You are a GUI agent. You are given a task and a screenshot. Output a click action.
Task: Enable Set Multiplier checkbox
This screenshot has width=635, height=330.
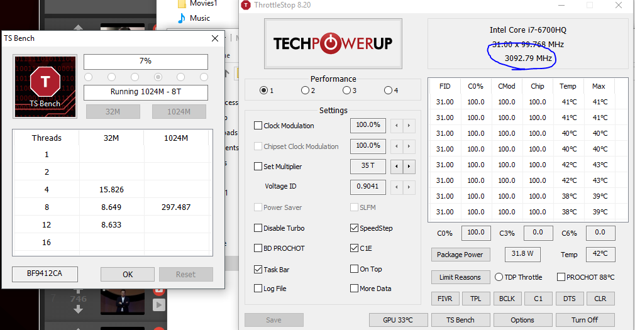(x=258, y=167)
